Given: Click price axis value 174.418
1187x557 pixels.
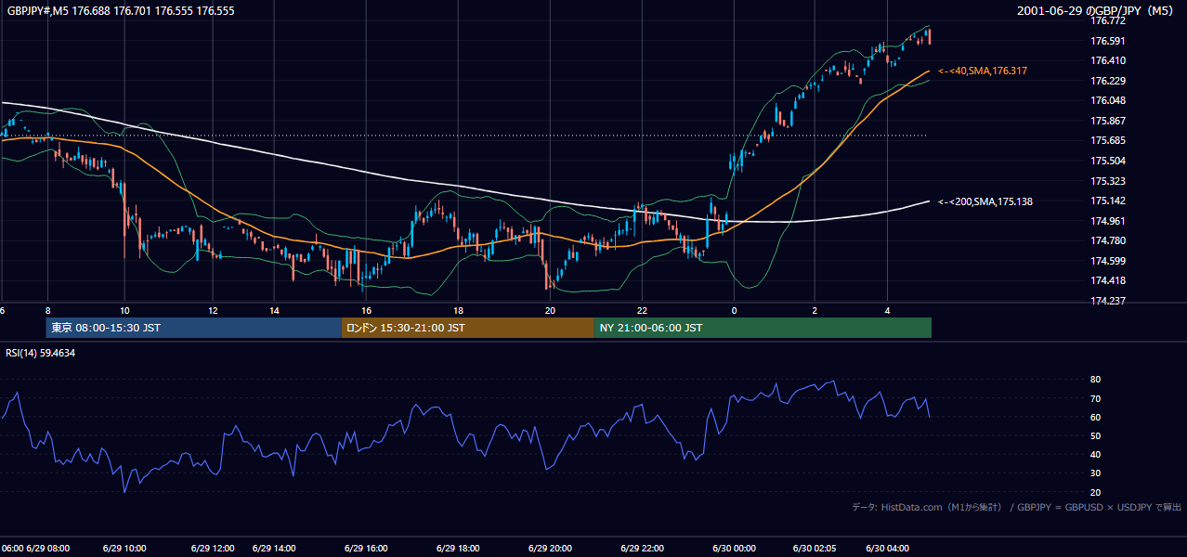Looking at the screenshot, I should tap(1108, 280).
